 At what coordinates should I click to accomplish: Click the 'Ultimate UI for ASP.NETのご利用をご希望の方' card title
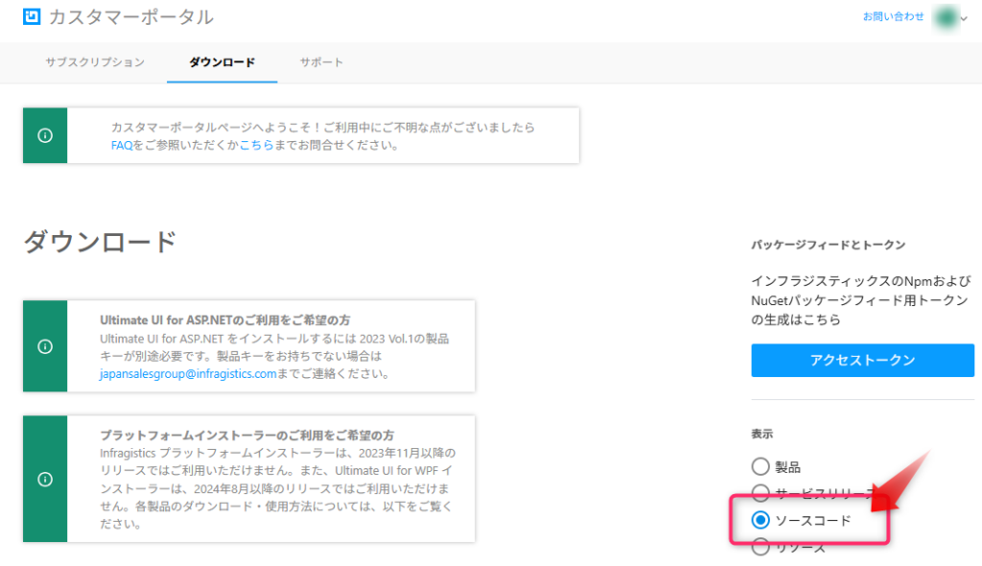point(224,320)
